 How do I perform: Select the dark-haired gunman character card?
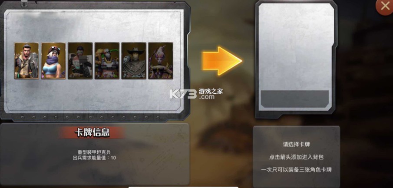click(x=26, y=61)
